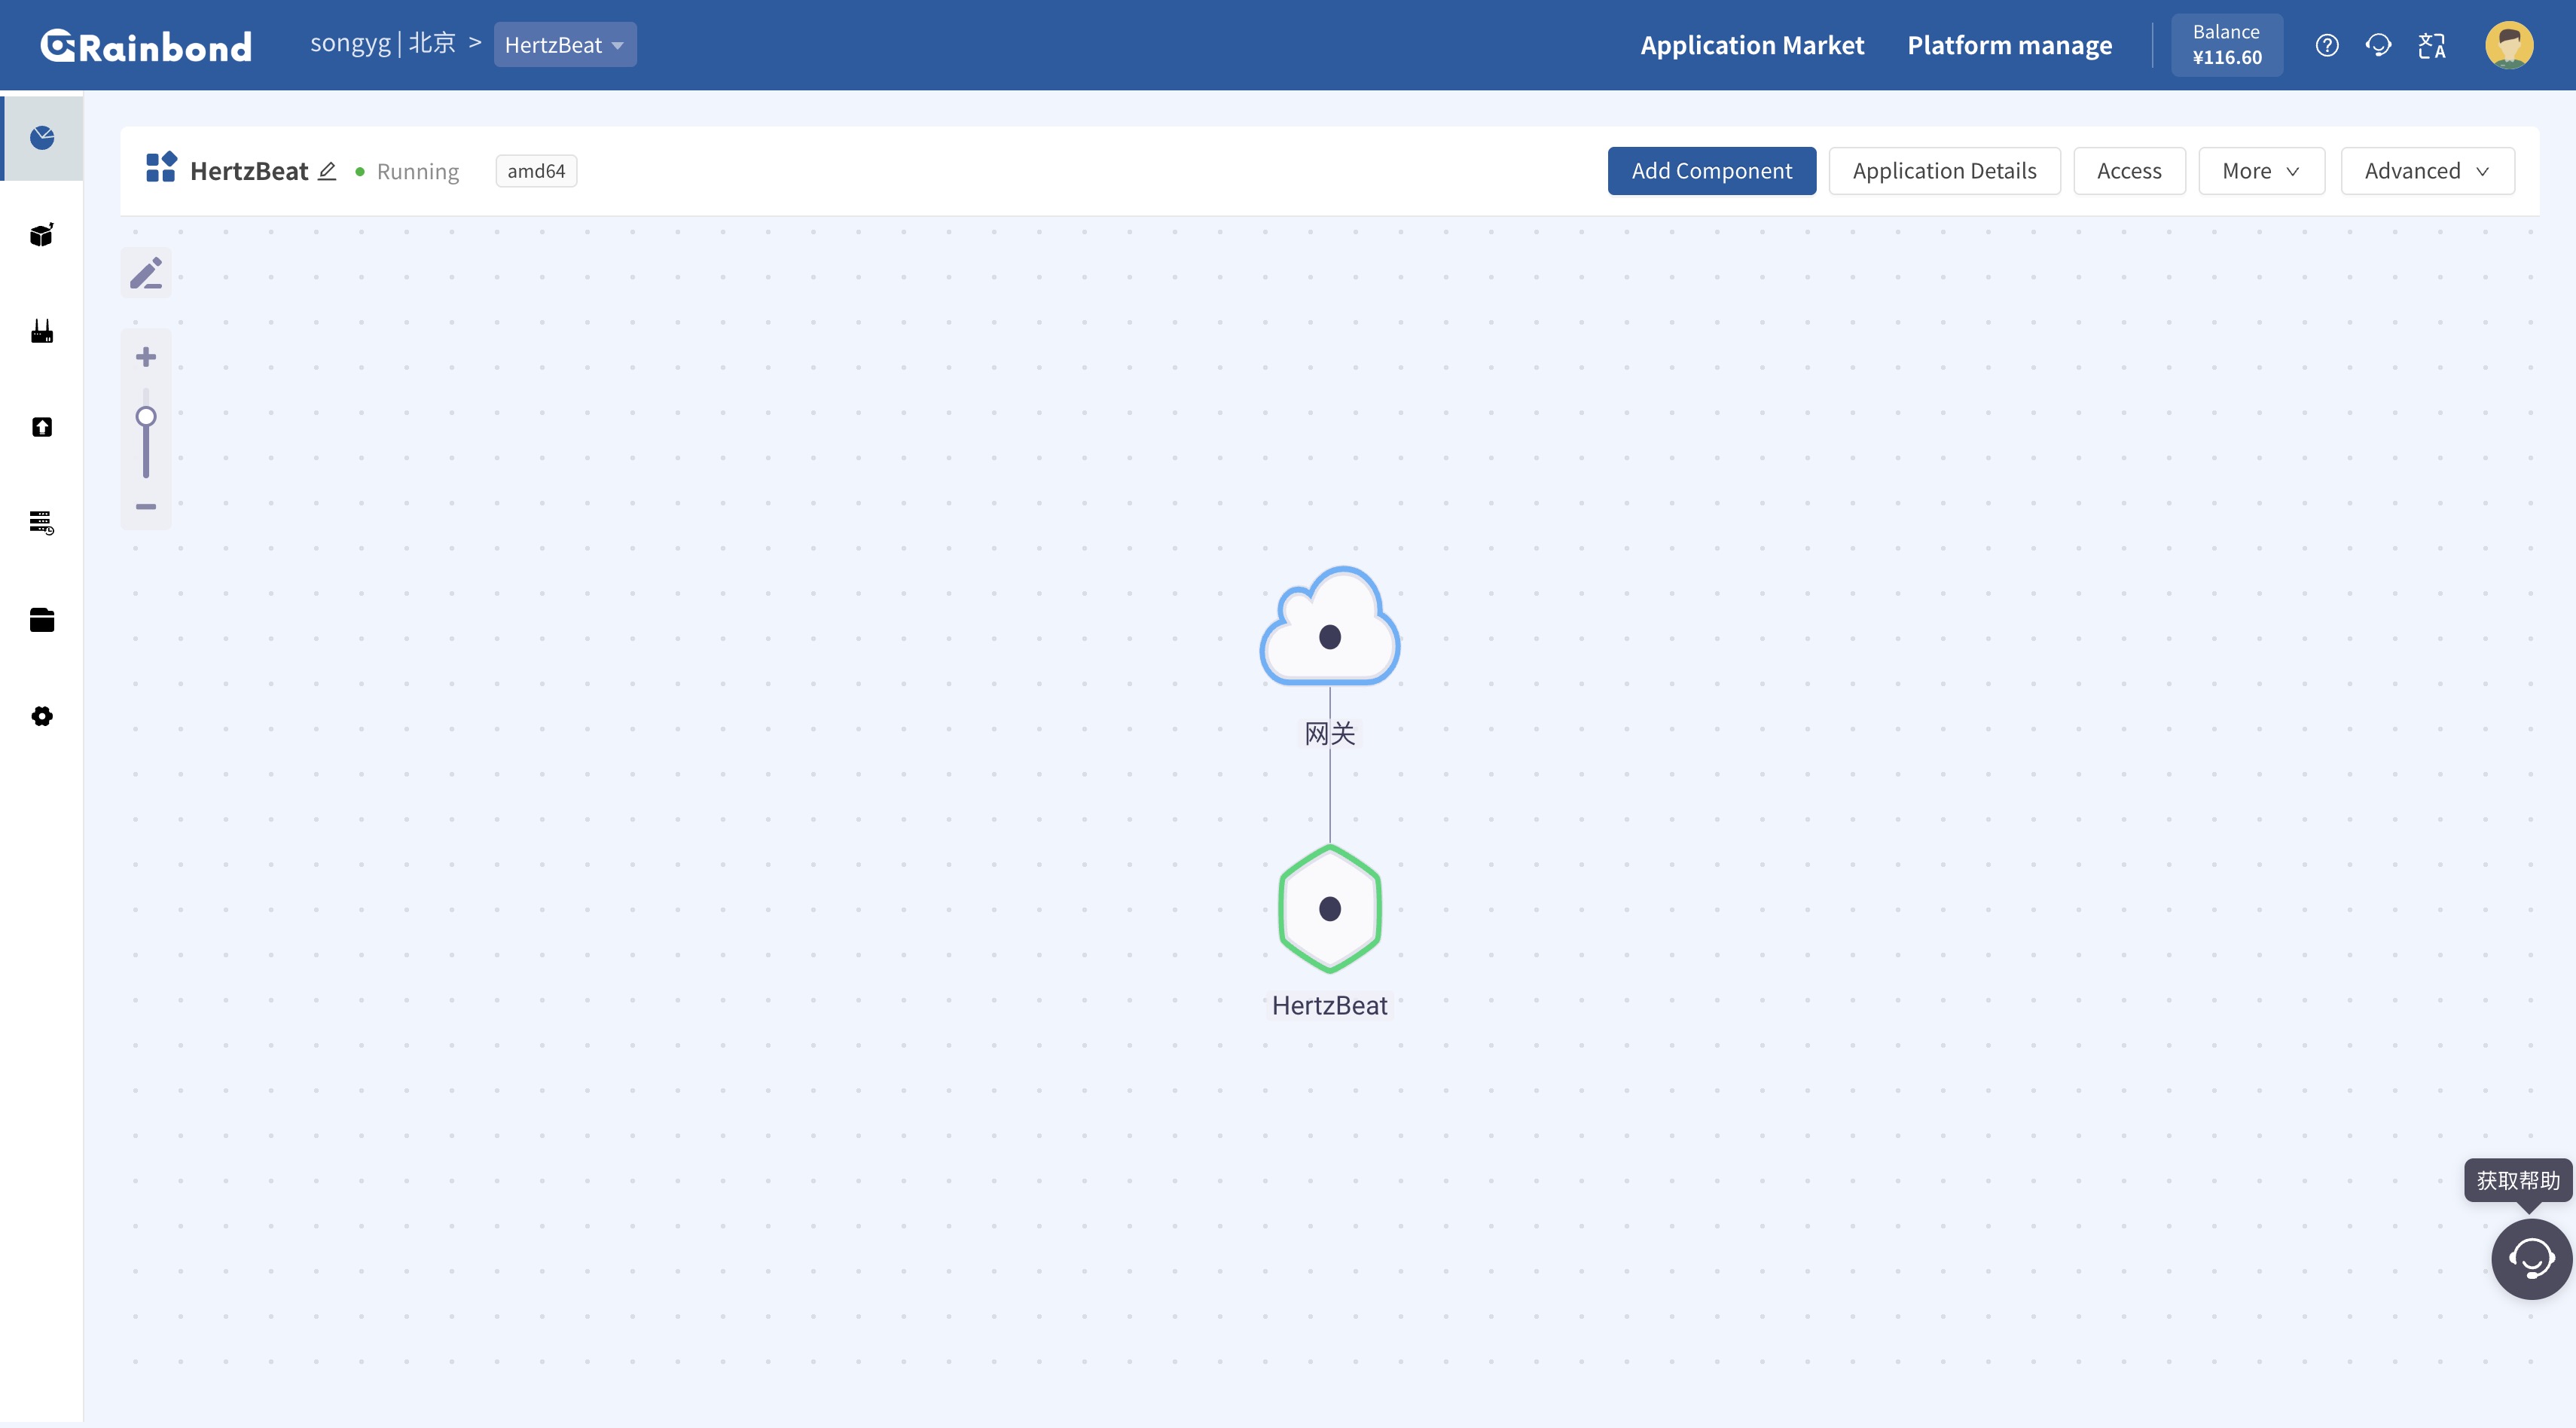Click the zoom in plus icon
This screenshot has width=2576, height=1428.
[146, 357]
